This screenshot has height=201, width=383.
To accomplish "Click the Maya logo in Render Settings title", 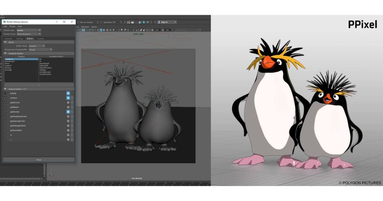I will 4,22.
